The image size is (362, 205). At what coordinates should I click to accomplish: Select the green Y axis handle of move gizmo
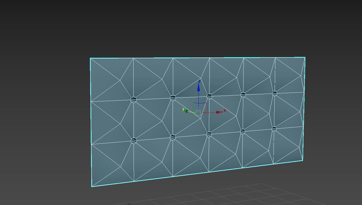tap(187, 111)
